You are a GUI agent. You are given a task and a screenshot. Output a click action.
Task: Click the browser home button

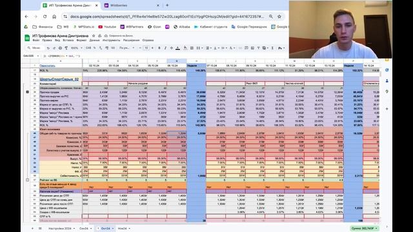coord(54,17)
